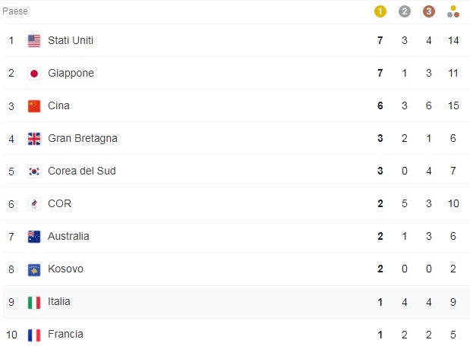Open the Stati Uniti country link
Viewport: 470px width, 346px height.
71,40
